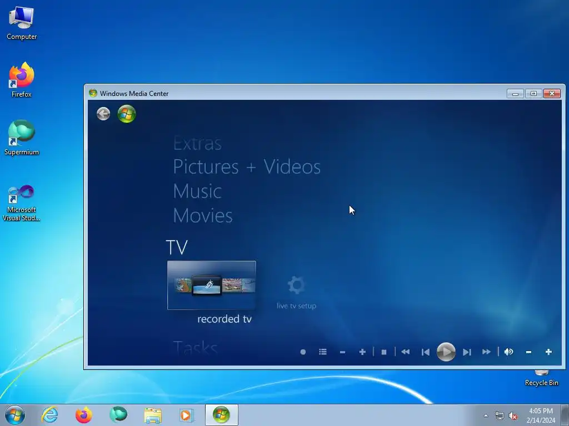
Task: Click the Record button in transport bar
Action: pos(303,352)
